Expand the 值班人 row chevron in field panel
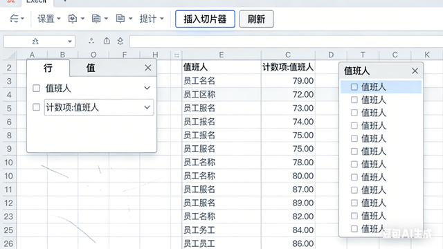This screenshot has height=249, width=443. pos(147,88)
